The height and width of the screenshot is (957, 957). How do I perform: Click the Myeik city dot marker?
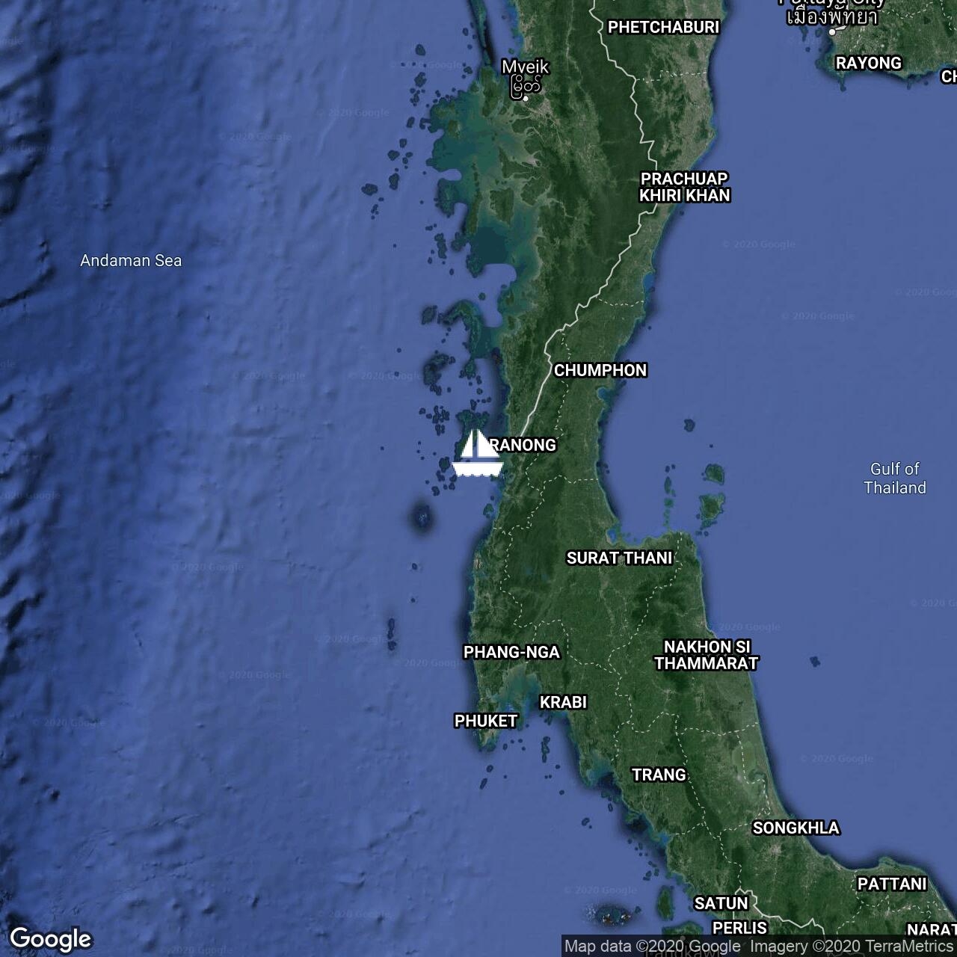click(x=526, y=98)
